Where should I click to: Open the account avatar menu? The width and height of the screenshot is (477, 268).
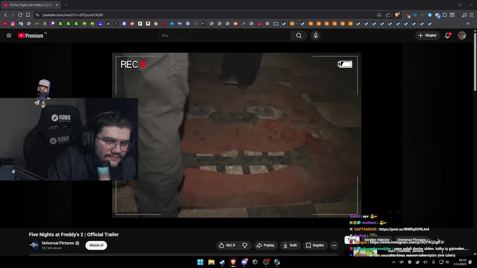462,35
